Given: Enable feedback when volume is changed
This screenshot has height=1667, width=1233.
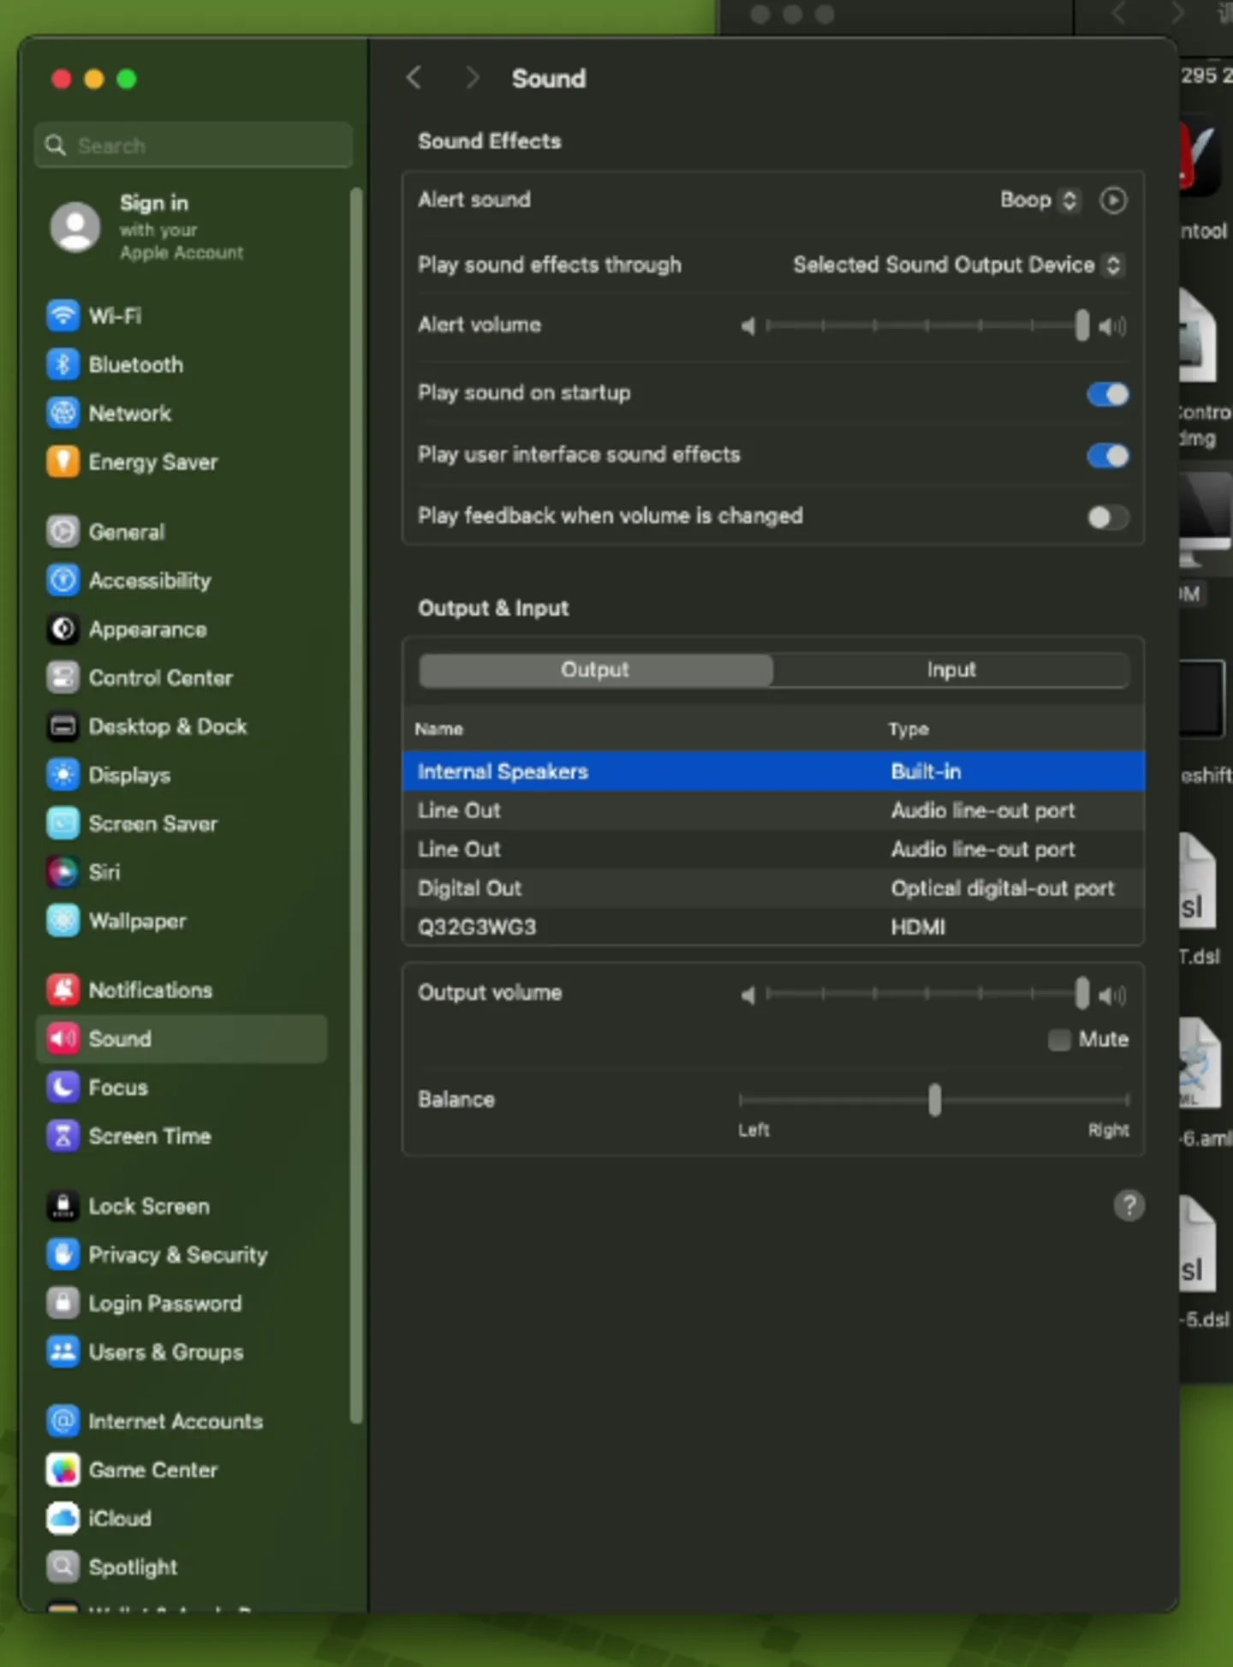Looking at the screenshot, I should tap(1107, 517).
